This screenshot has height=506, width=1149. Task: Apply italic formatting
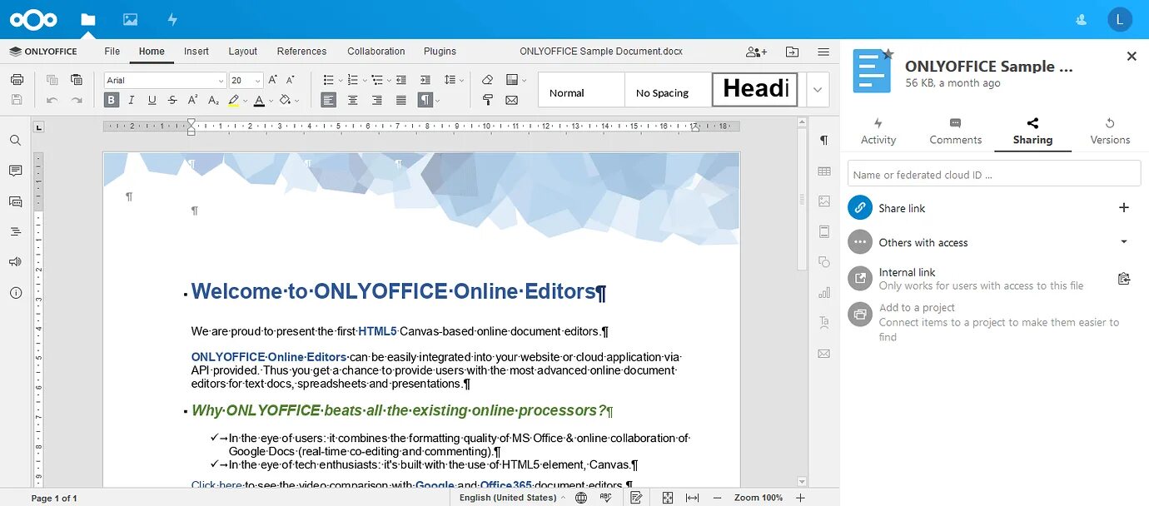click(x=132, y=100)
